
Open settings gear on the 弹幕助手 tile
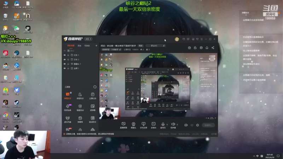[71, 93]
